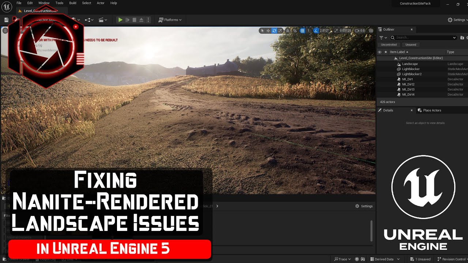The width and height of the screenshot is (468, 263).
Task: Open the Tools menu
Action: pos(59,3)
